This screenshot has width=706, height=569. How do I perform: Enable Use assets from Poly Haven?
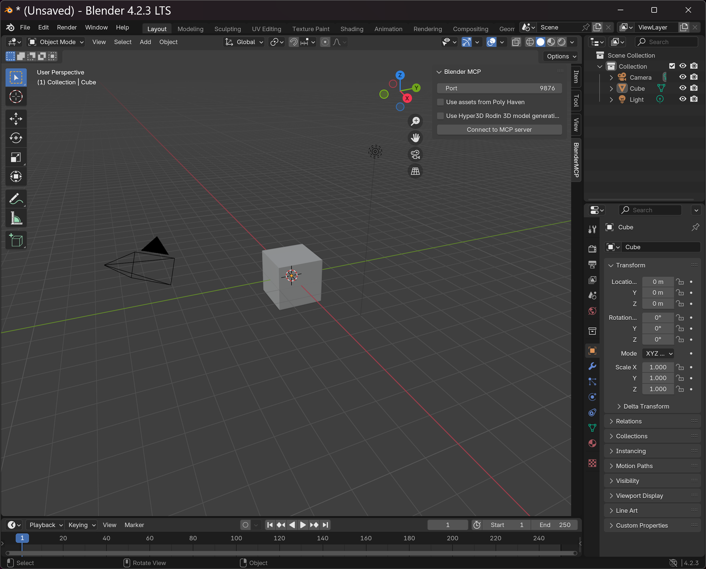(440, 102)
